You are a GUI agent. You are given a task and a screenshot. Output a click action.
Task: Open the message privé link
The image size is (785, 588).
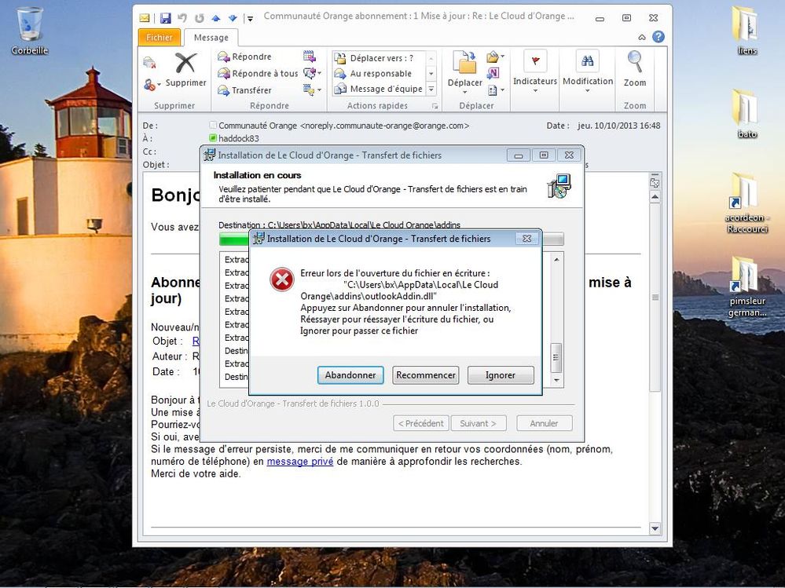tap(300, 462)
